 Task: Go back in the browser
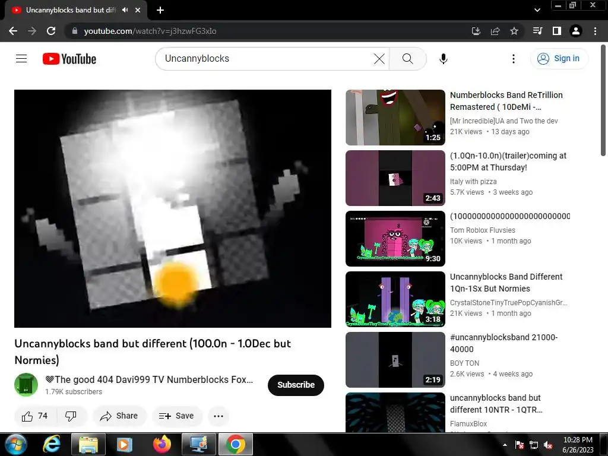(13, 31)
